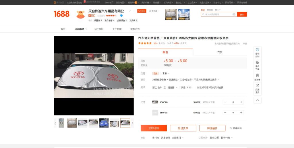
Task: Open 我的阿里 top bar dropdown
Action: tap(121, 3)
